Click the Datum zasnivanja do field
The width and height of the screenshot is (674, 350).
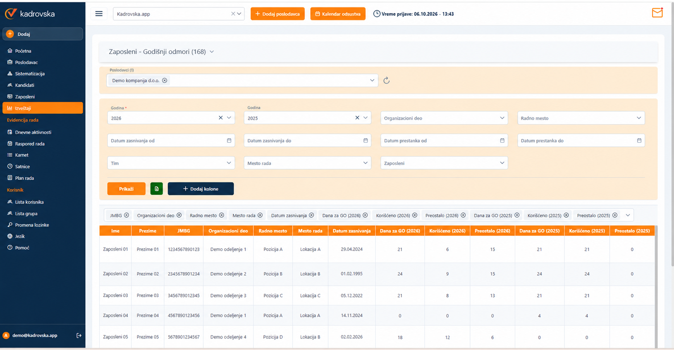307,141
